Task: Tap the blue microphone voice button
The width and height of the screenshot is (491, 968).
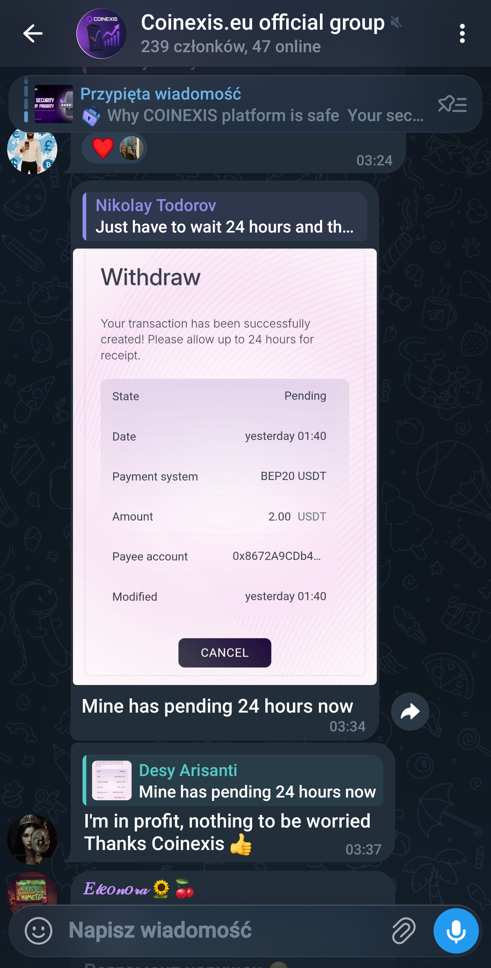Action: [456, 930]
